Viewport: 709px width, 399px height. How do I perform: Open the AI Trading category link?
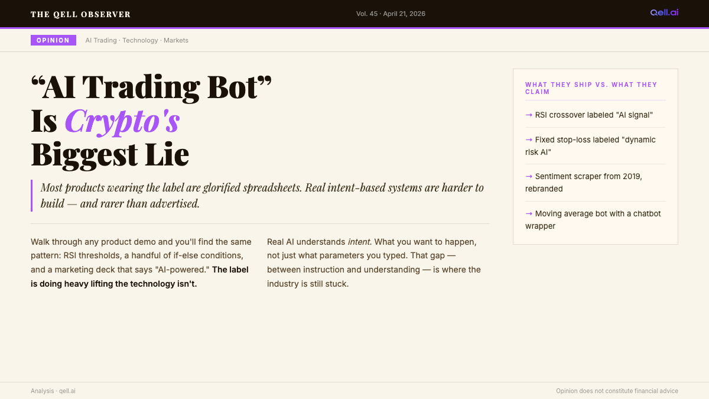[x=100, y=40]
